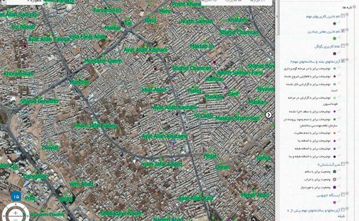Open the آپارتمانهای بلند و ساختمانهای مهم layer link

[315, 62]
